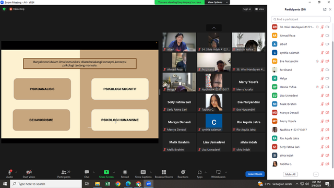Click the Recording indicator

click(x=17, y=9)
